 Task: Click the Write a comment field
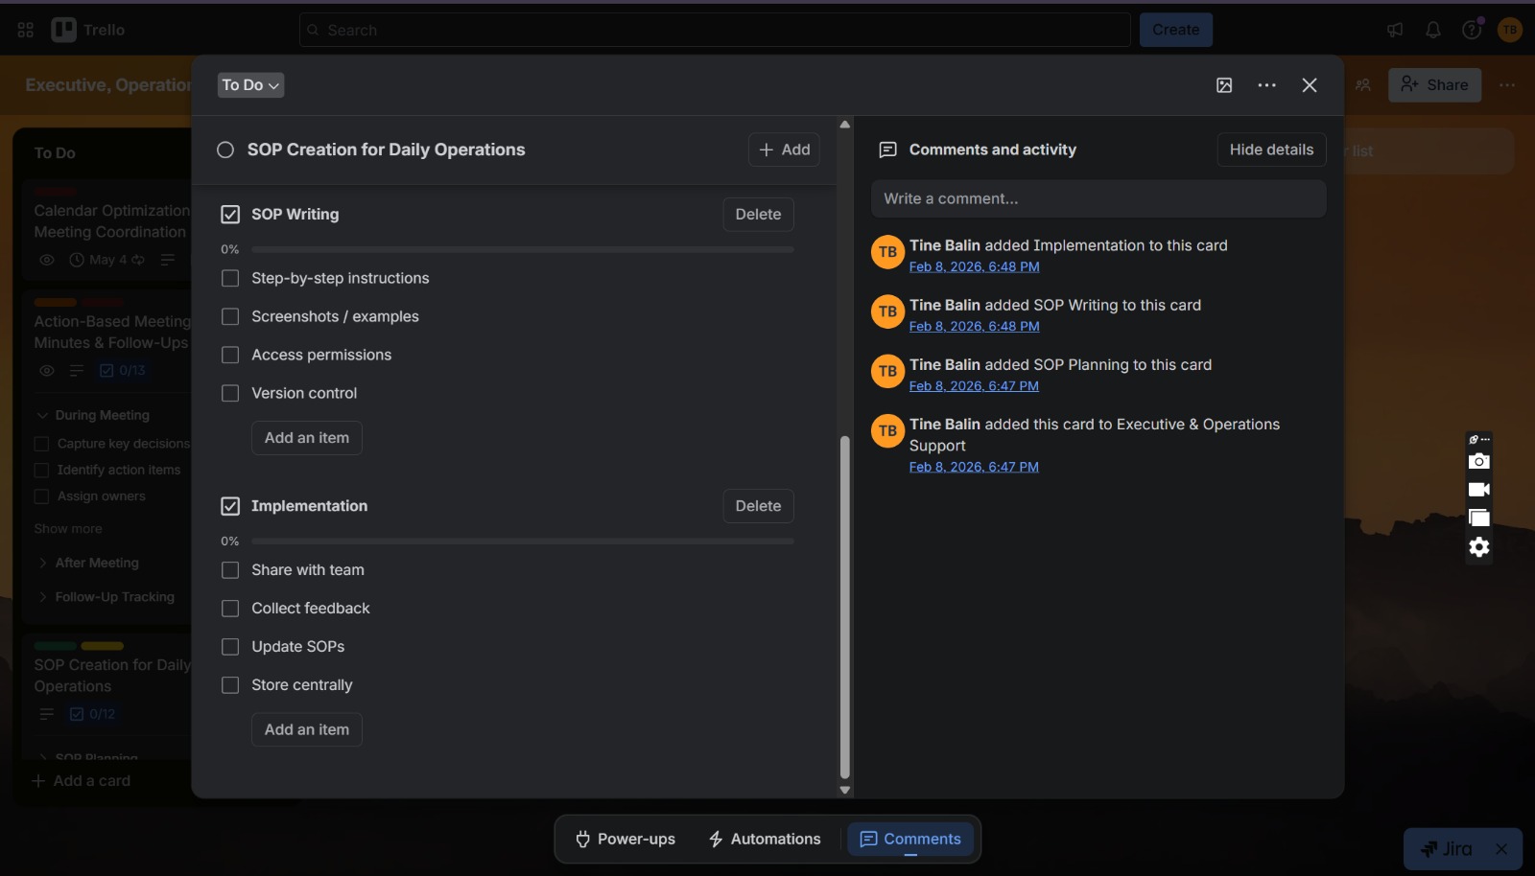click(x=1098, y=198)
